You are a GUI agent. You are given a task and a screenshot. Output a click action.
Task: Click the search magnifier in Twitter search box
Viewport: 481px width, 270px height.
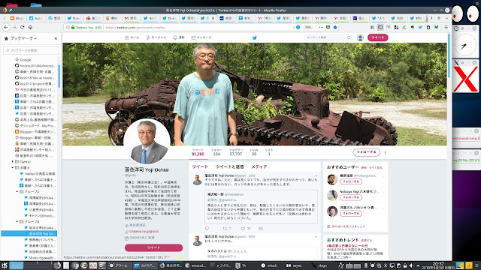(349, 37)
